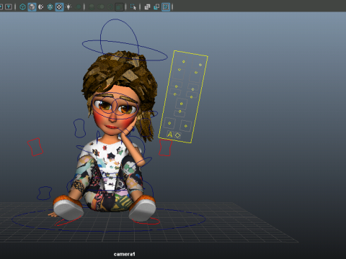
Task: Toggle shadows icon next to light bulb
Action: pos(78,7)
